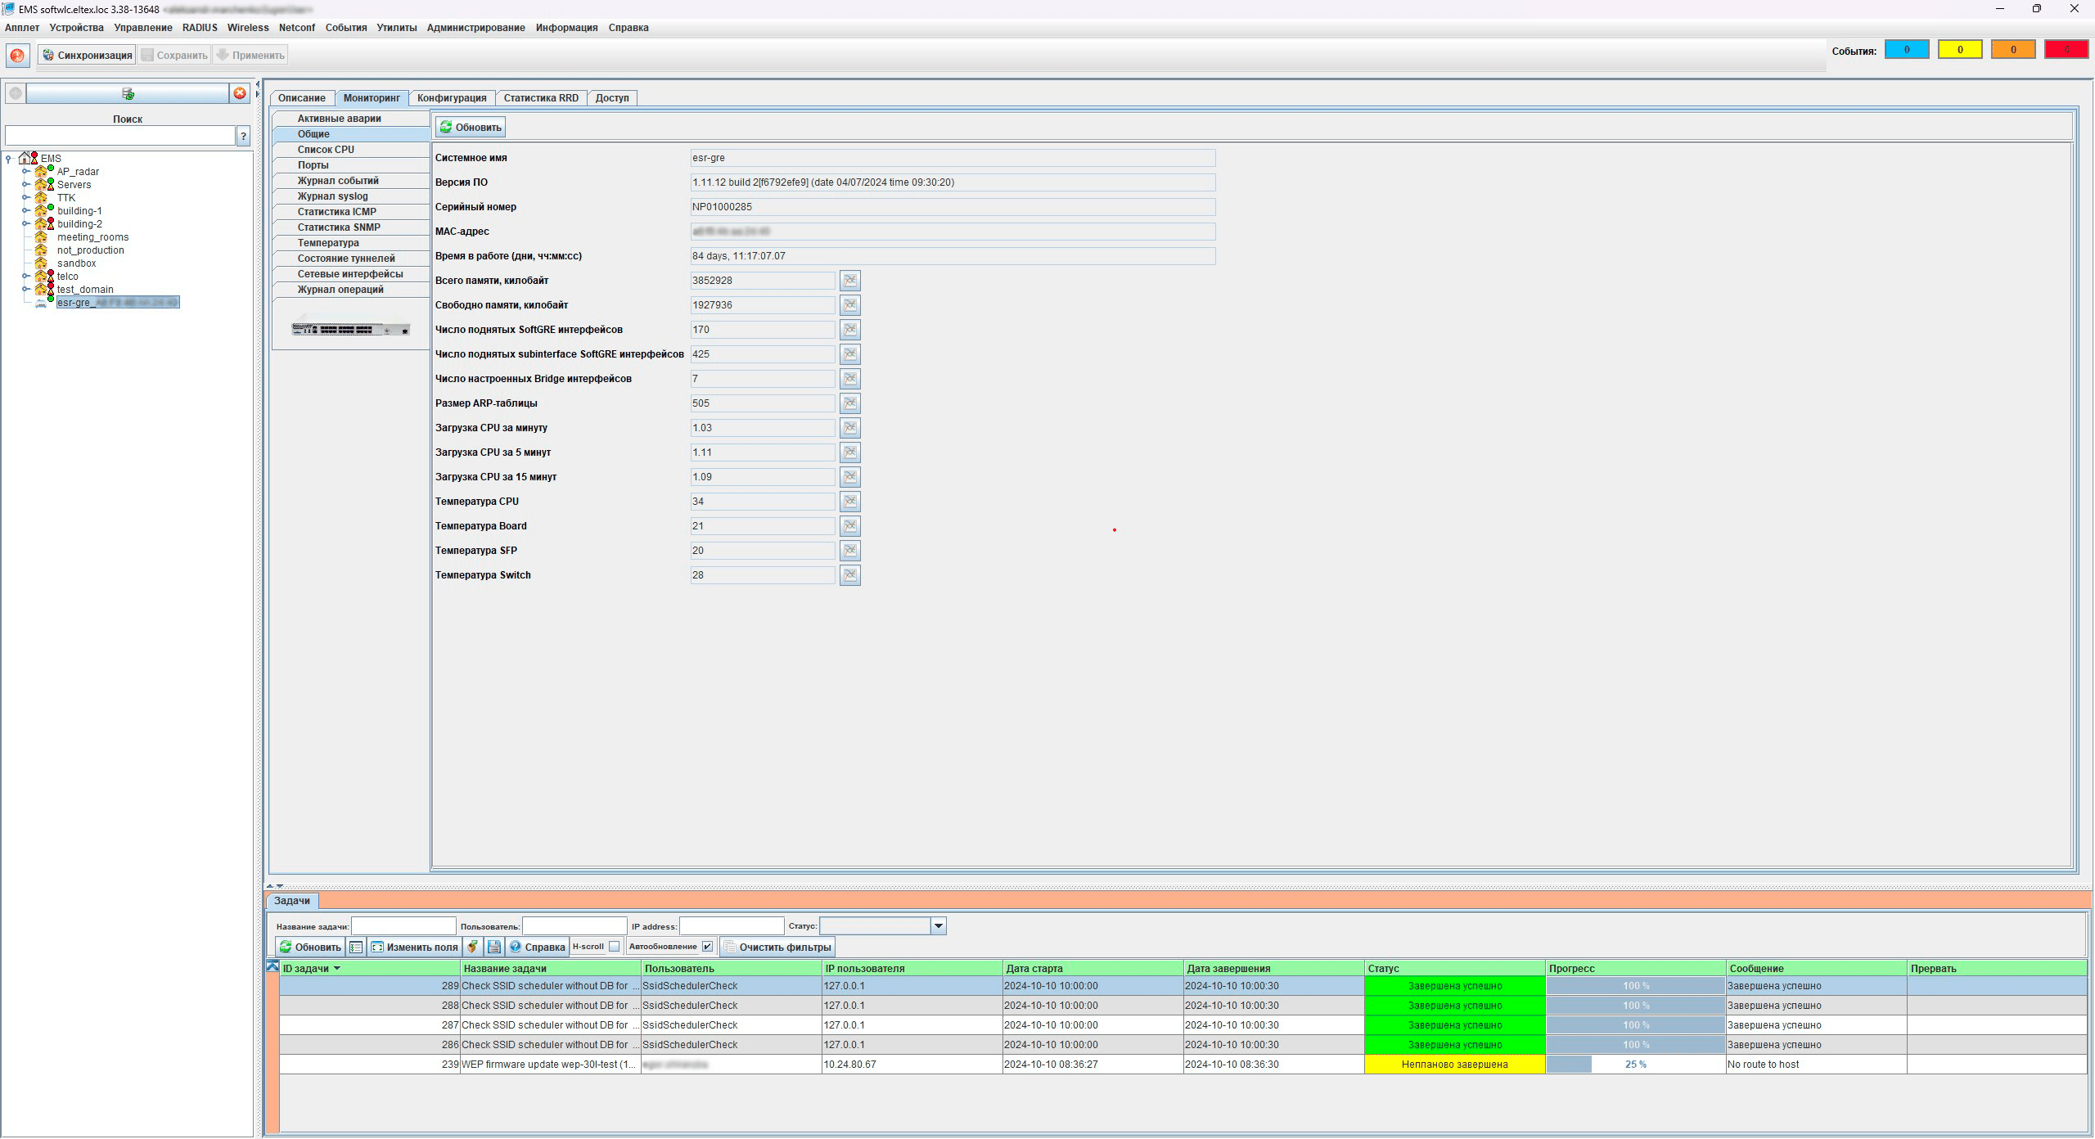The height and width of the screenshot is (1139, 2095).
Task: Click the red alarm icon in main toolbar
Action: 17,56
